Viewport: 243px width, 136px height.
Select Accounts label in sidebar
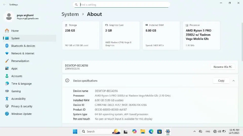[17, 76]
